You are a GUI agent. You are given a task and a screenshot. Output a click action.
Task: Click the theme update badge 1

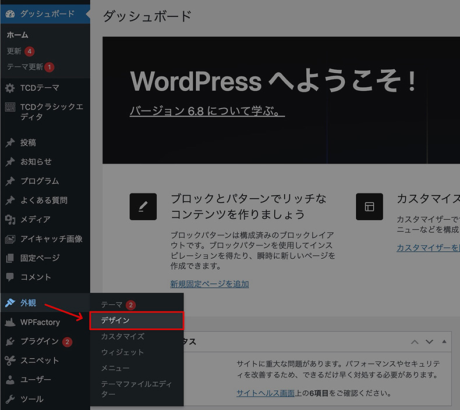coord(49,67)
